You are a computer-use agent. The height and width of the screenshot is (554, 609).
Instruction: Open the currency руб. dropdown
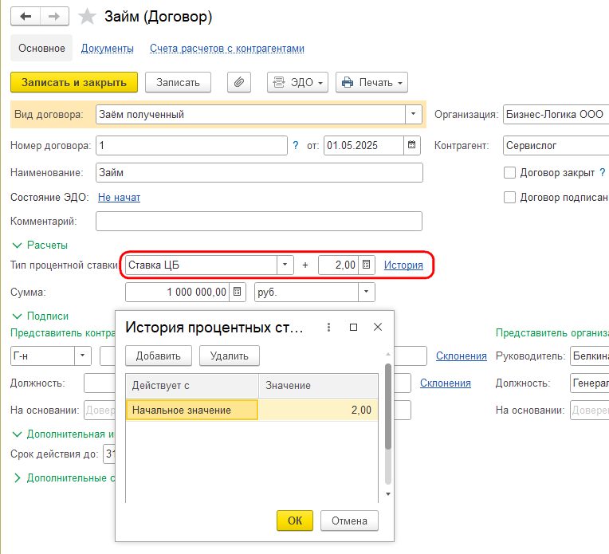366,293
